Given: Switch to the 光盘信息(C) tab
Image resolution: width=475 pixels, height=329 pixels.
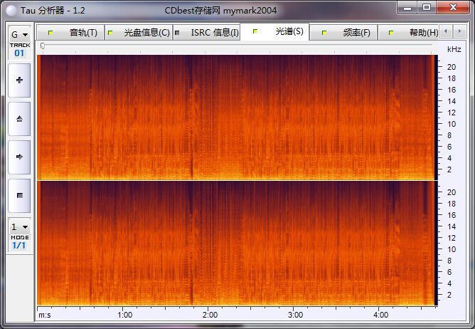Looking at the screenshot, I should pyautogui.click(x=139, y=33).
